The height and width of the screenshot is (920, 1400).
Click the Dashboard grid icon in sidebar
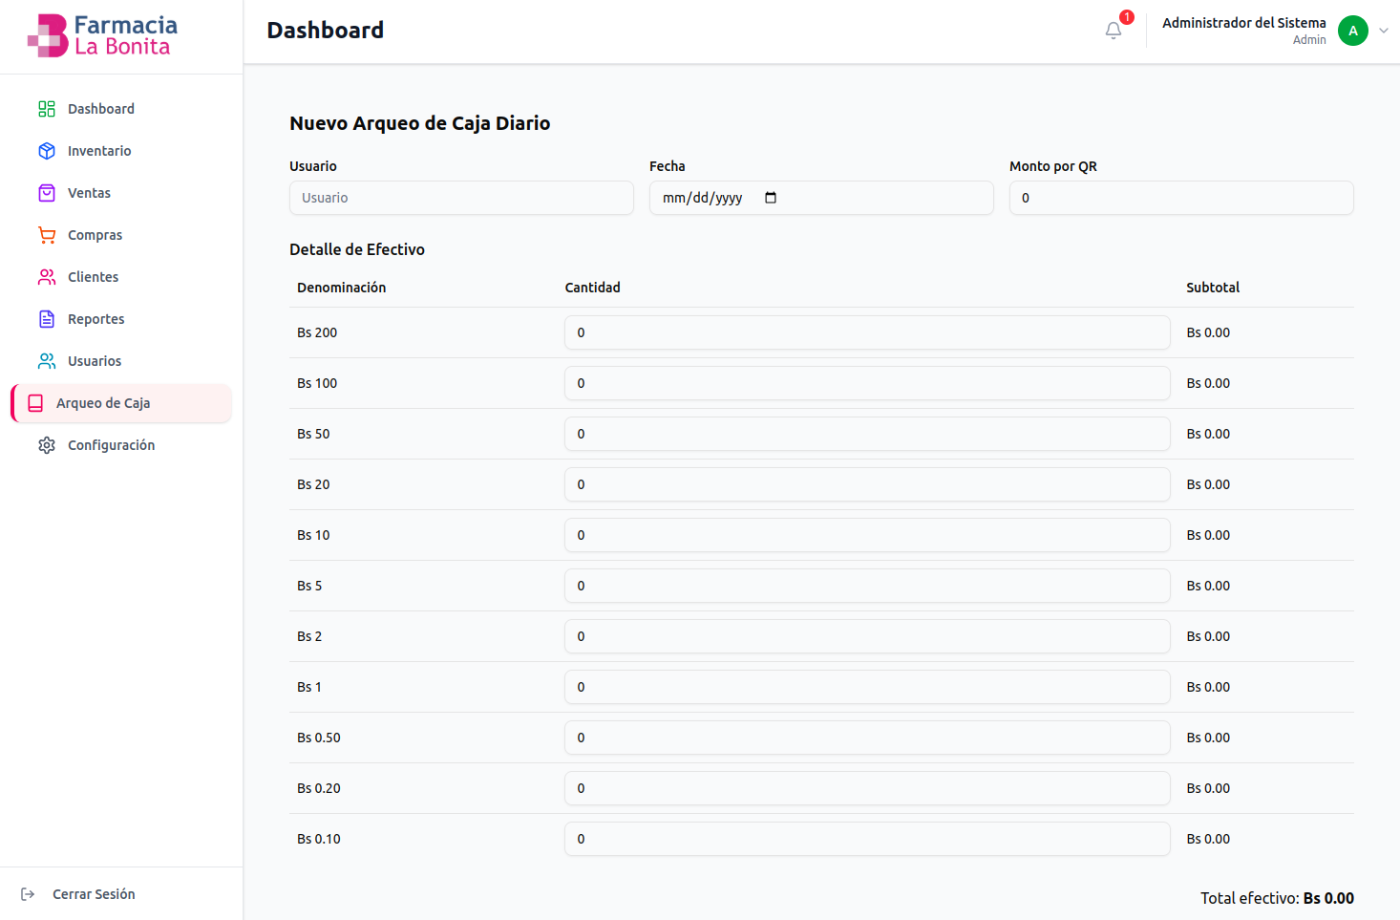click(47, 109)
